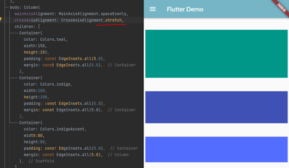Click the indigoAccent container in the preview
This screenshot has width=289, height=168.
click(216, 149)
